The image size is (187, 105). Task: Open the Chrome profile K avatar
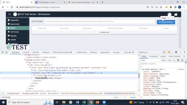tap(179, 7)
